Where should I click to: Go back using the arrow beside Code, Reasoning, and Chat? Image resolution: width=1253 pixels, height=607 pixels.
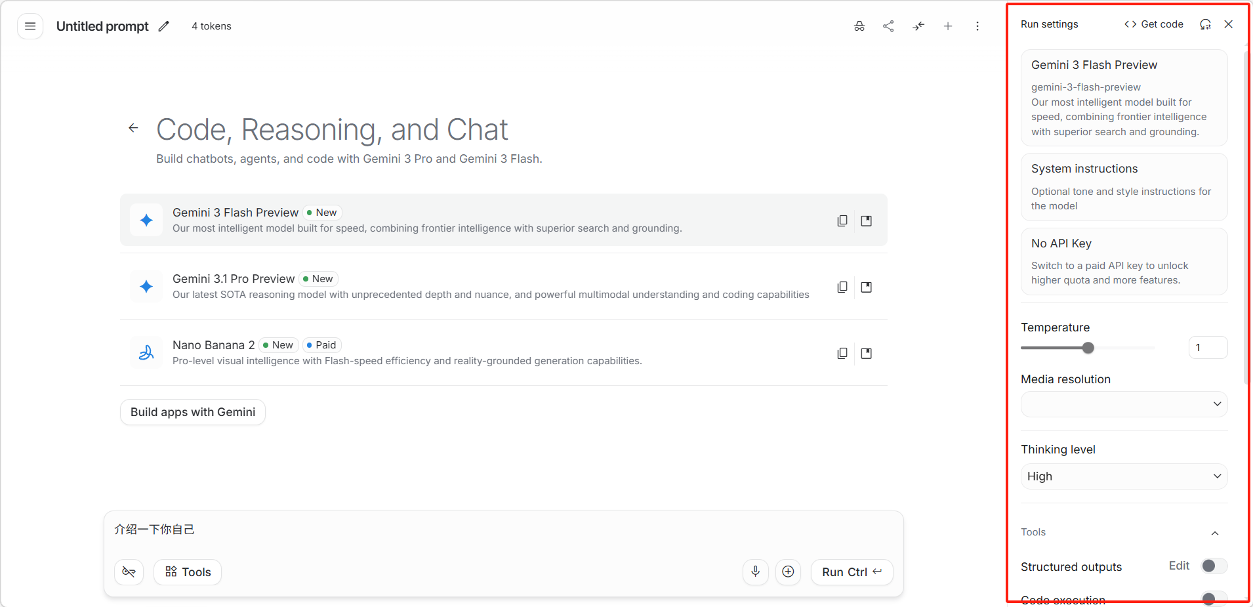coord(133,128)
